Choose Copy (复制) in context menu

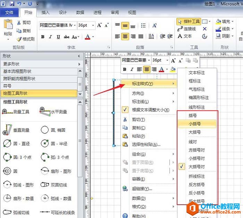(x=149, y=128)
